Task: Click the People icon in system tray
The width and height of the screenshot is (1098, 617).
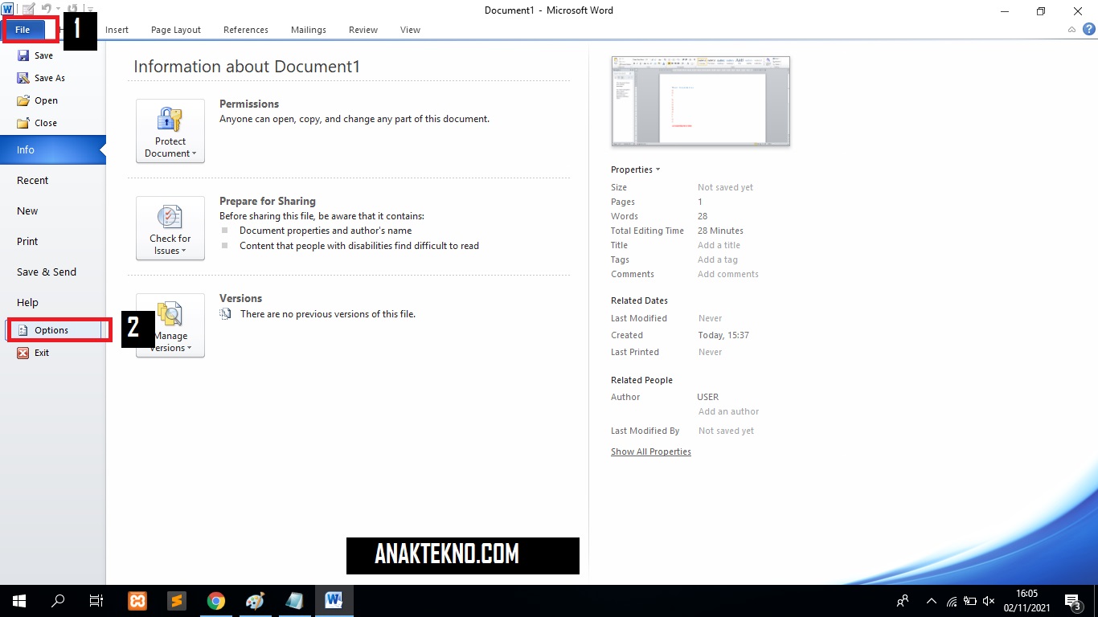Action: coord(903,601)
